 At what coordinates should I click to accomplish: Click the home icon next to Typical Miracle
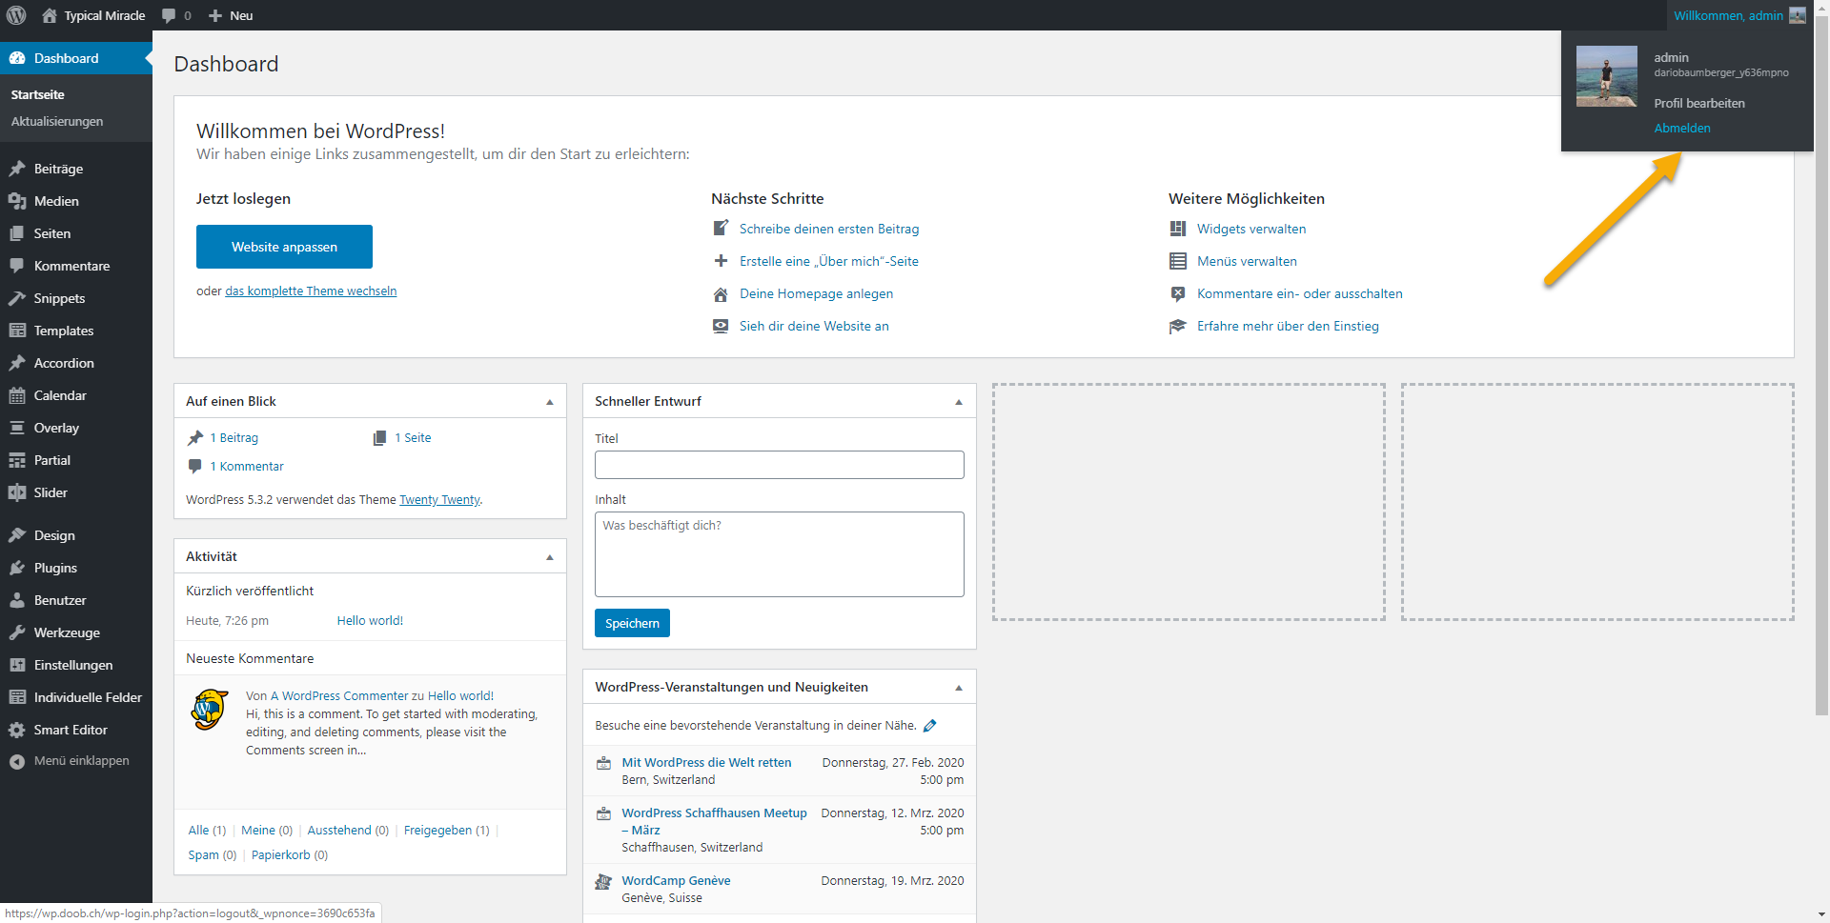tap(50, 15)
